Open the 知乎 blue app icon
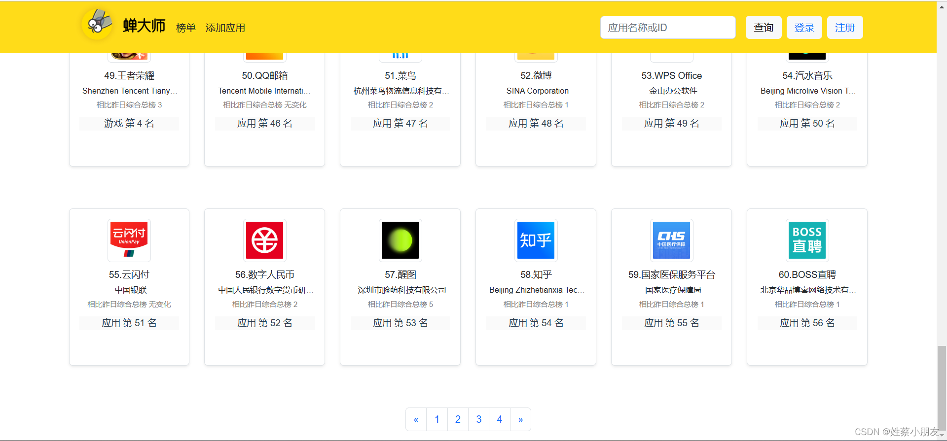This screenshot has height=441, width=947. click(x=536, y=240)
